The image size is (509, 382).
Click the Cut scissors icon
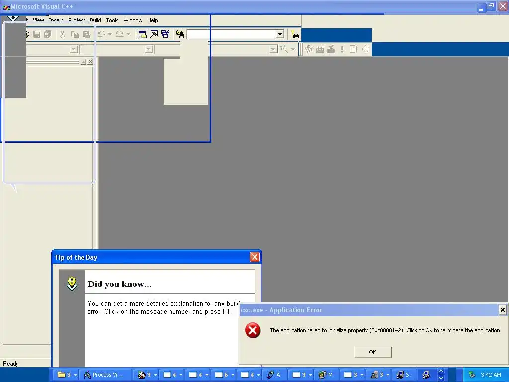click(62, 34)
